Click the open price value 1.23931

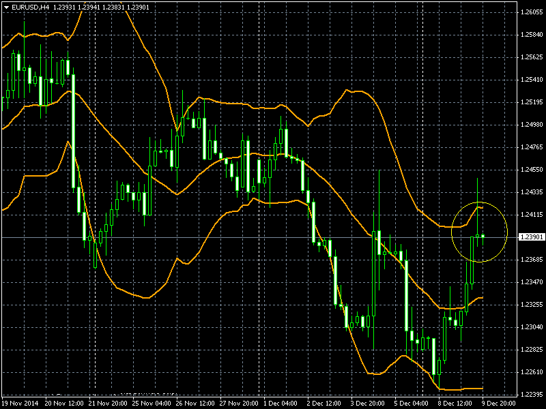coord(66,7)
